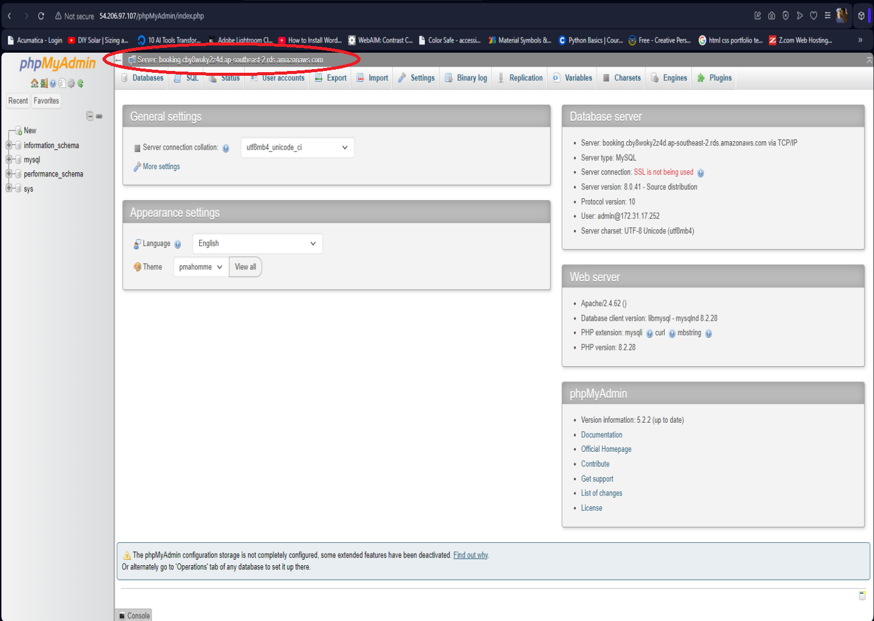Click the browser address bar URL
This screenshot has width=874, height=621.
[x=152, y=16]
